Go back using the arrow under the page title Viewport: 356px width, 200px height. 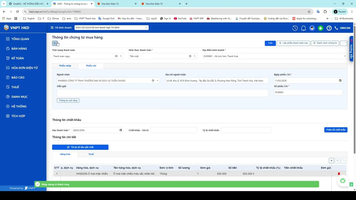55,43
